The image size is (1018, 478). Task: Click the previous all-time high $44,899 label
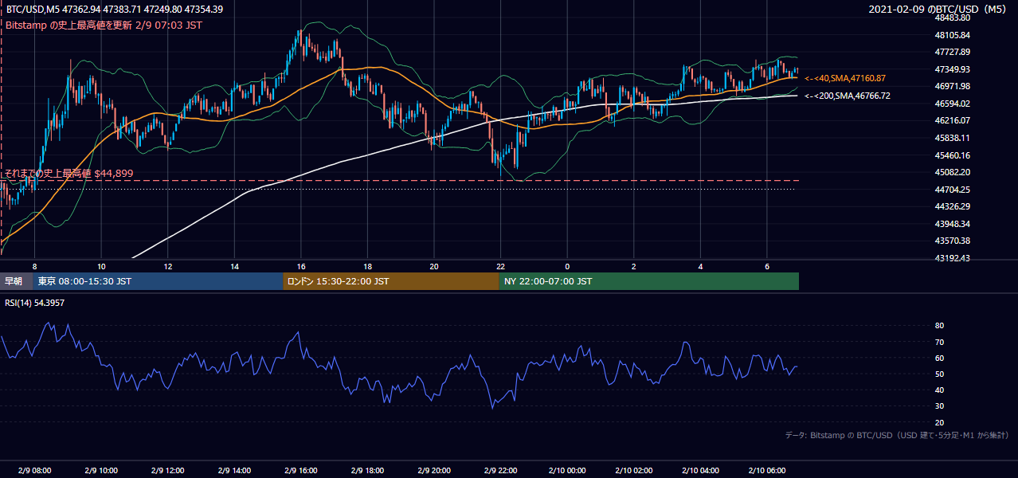coord(69,173)
